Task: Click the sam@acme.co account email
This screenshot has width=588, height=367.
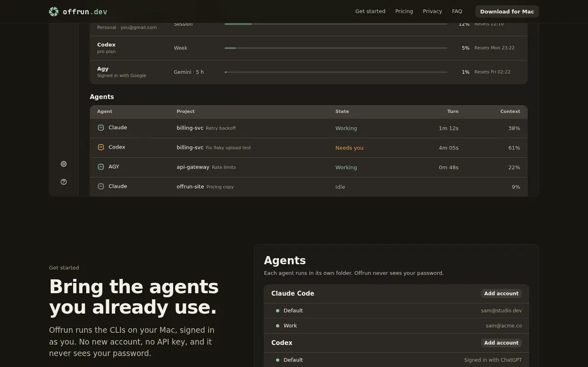Action: click(x=504, y=326)
